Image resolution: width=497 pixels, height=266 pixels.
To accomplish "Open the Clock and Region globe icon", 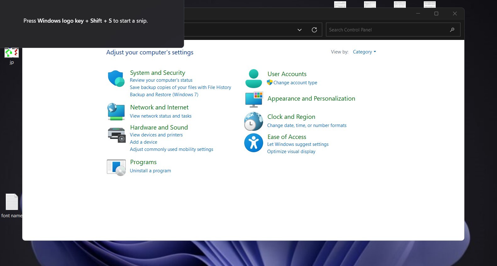I will click(x=254, y=121).
